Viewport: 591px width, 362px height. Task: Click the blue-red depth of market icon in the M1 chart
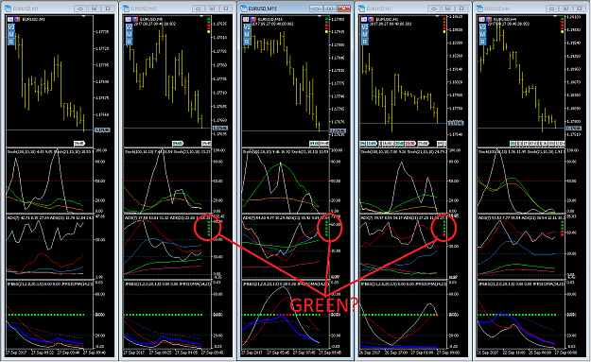point(17,19)
